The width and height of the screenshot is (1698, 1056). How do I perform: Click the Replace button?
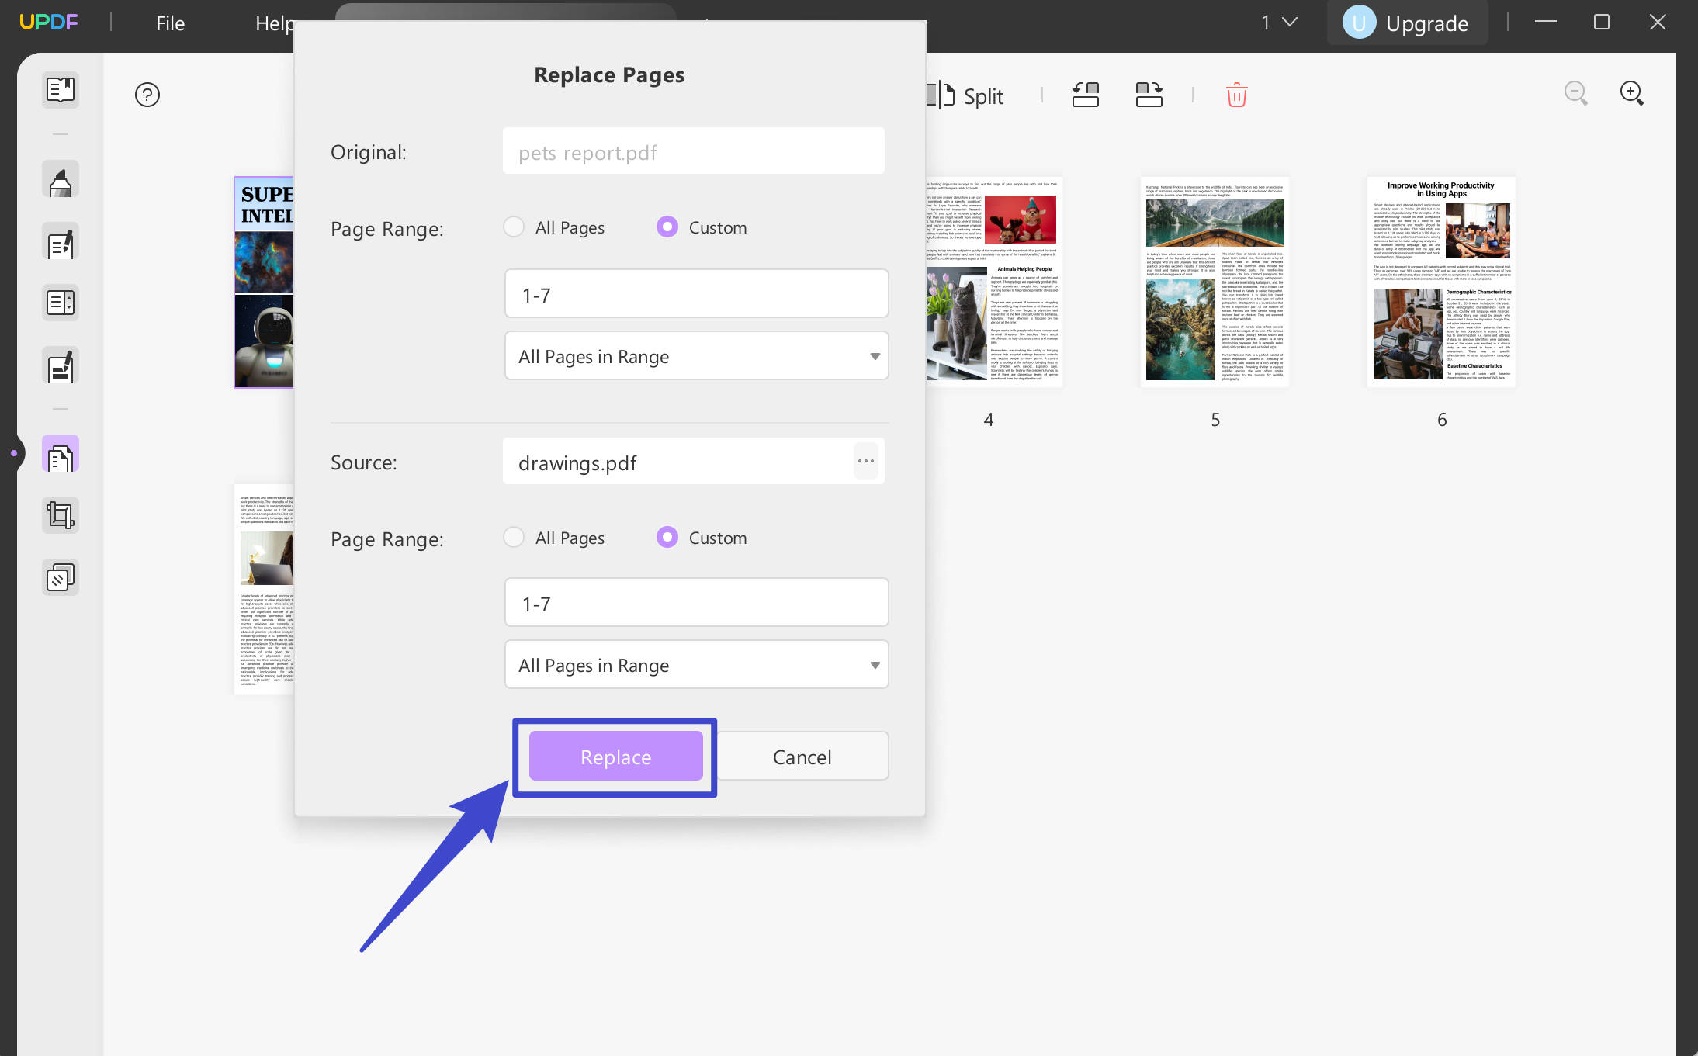coord(614,757)
